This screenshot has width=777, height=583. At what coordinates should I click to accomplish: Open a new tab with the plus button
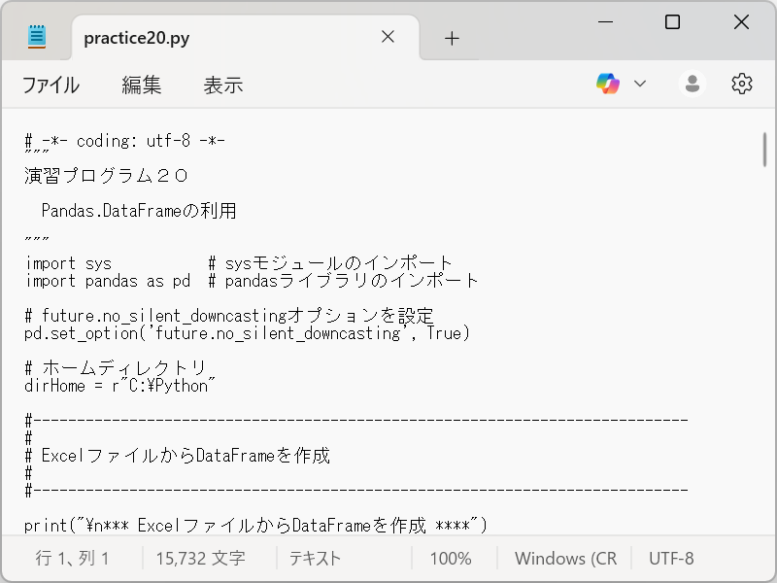(x=451, y=37)
